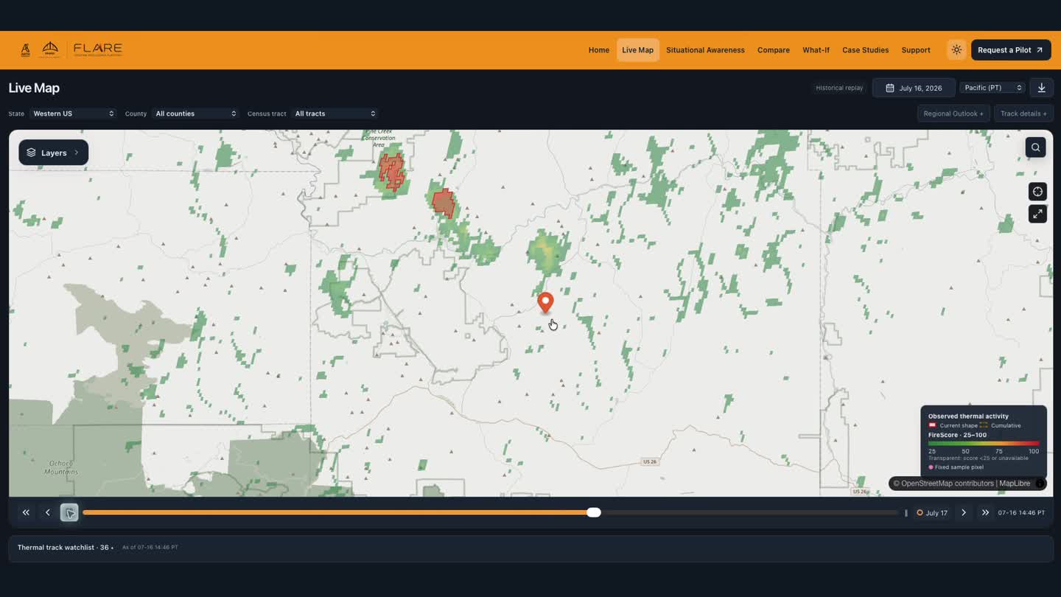Click the OpenStreetMap contributors link
1061x597 pixels.
948,483
